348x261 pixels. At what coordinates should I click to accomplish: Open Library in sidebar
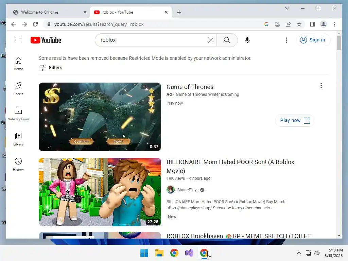(x=18, y=139)
